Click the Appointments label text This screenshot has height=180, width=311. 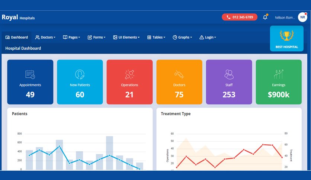click(x=30, y=85)
